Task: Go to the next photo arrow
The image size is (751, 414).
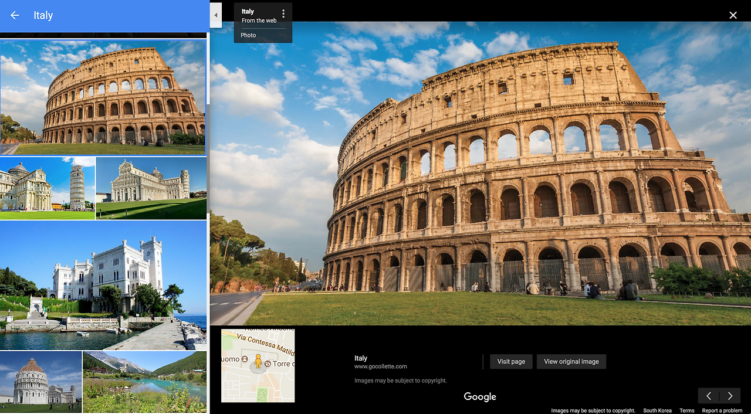Action: click(x=730, y=396)
